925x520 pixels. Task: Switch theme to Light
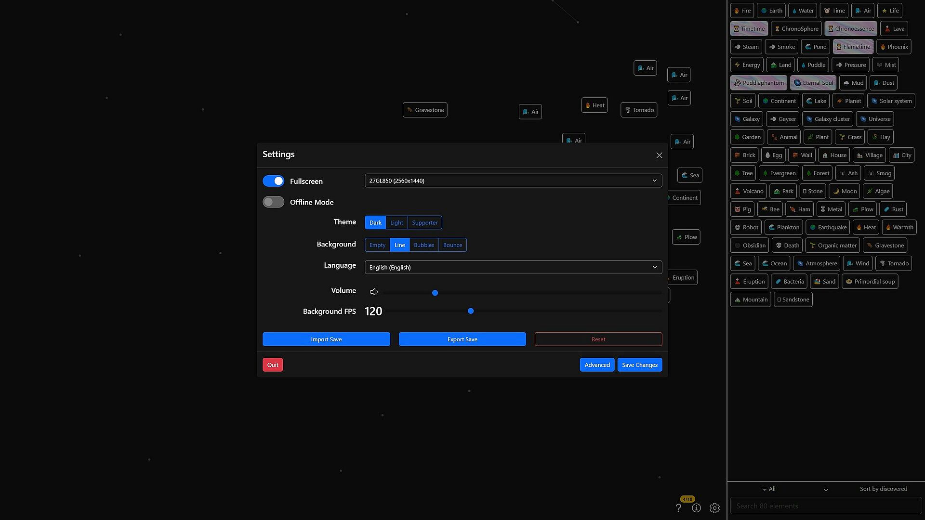point(396,222)
